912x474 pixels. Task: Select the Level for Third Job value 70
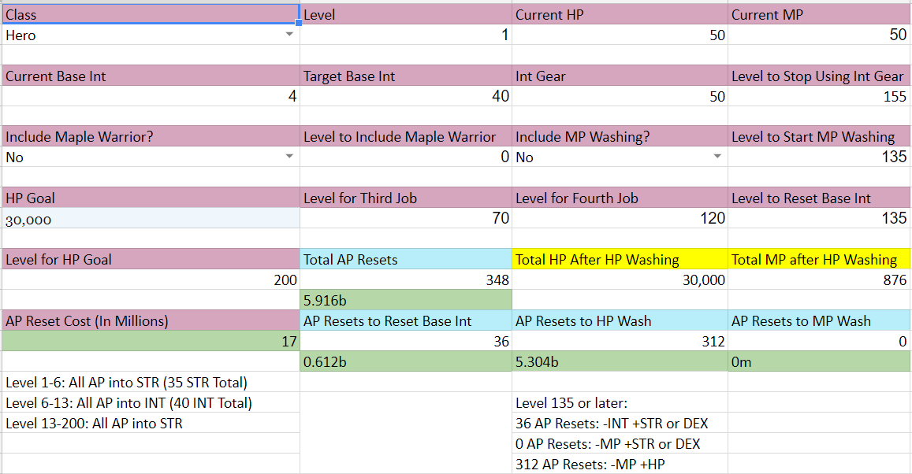click(405, 218)
